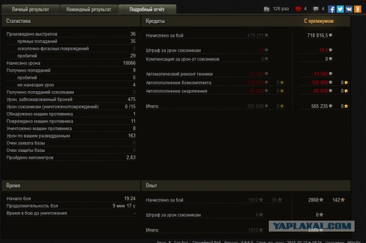Image resolution: width=366 pixels, height=243 pixels.
Task: Click the premium experience value 2868
Action: 313,200
